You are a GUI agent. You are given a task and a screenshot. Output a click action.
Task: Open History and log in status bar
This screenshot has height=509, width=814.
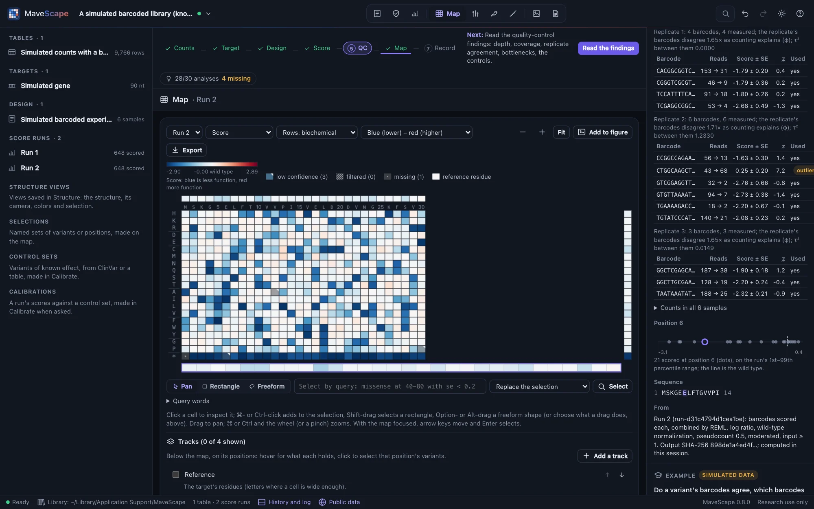[284, 502]
